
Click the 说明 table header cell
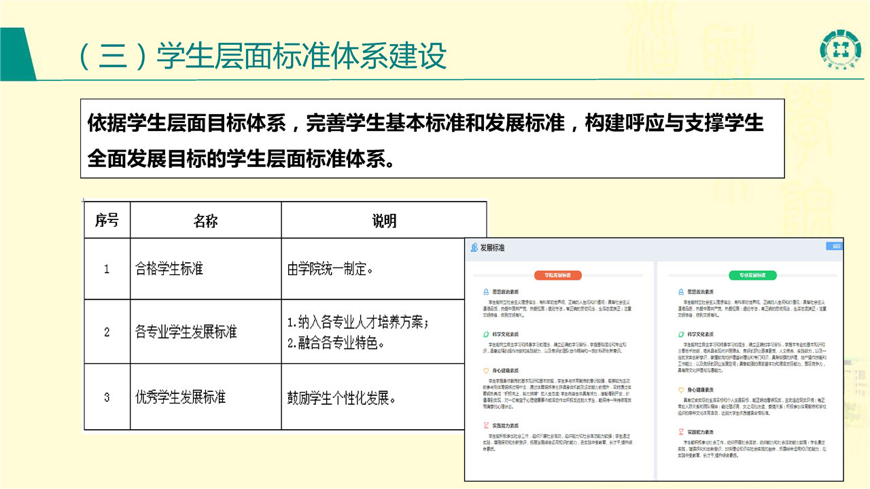pos(384,220)
